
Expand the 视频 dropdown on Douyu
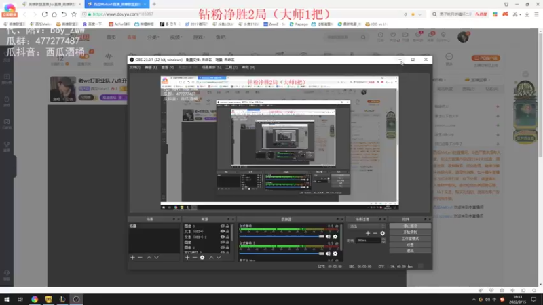point(176,37)
